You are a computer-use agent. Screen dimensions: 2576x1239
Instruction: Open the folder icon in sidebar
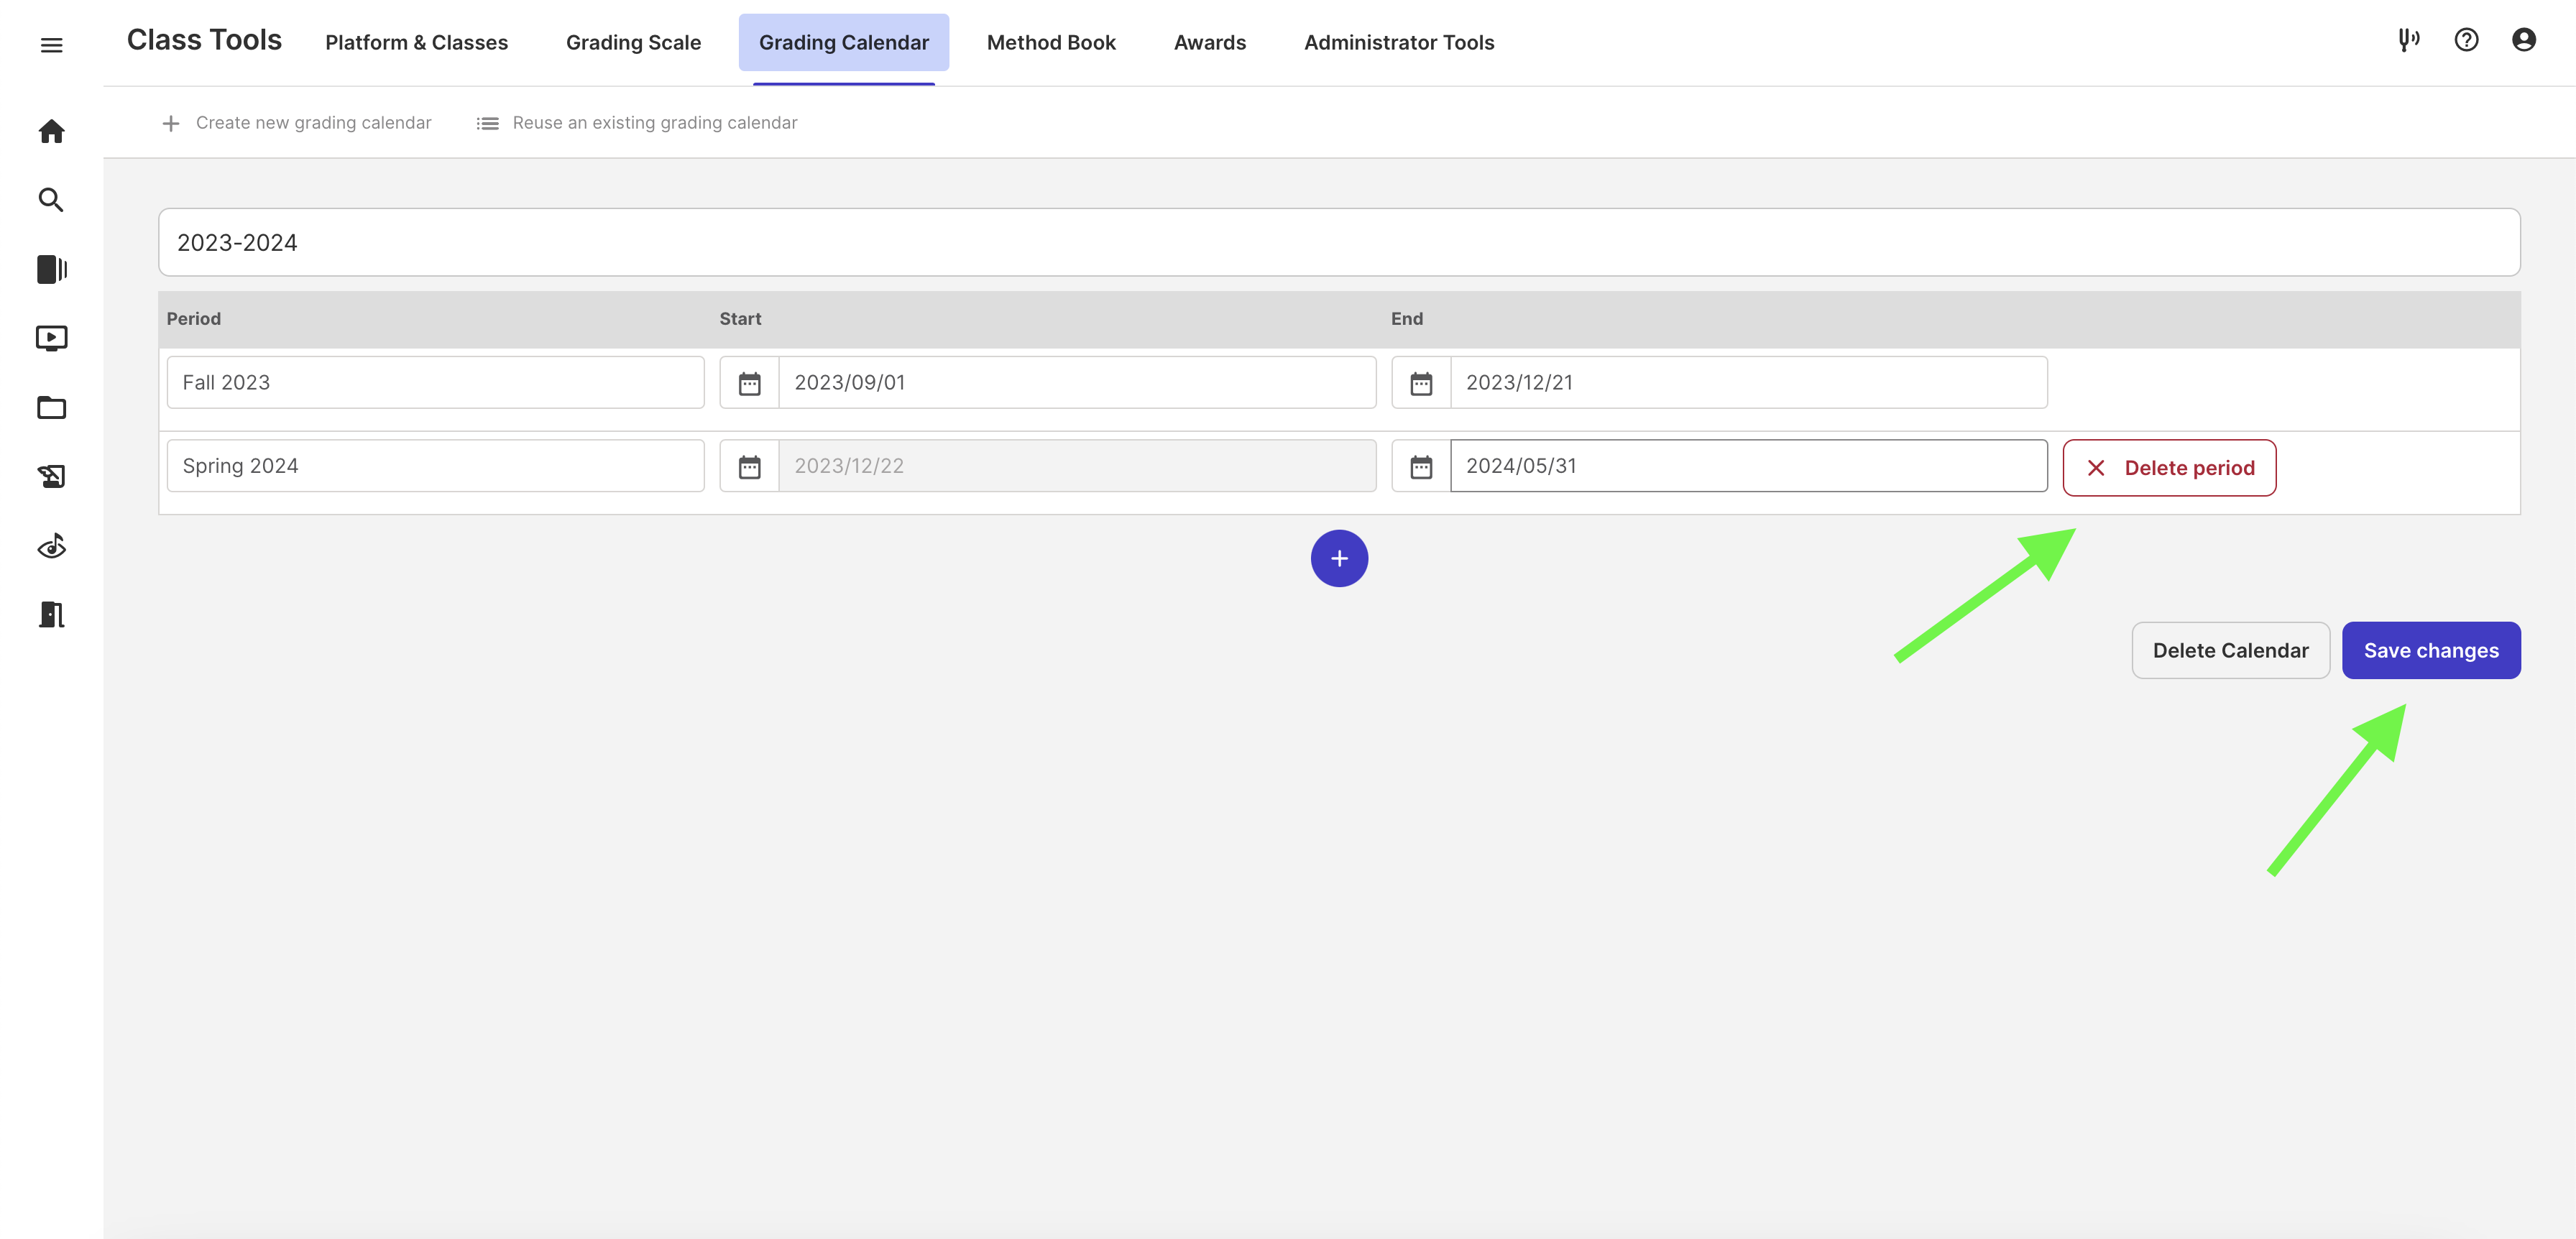click(51, 407)
